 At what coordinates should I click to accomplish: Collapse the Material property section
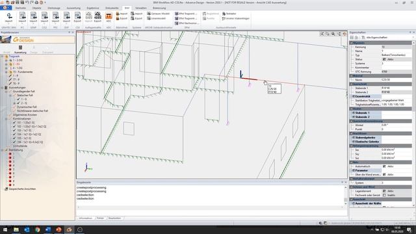(x=351, y=76)
